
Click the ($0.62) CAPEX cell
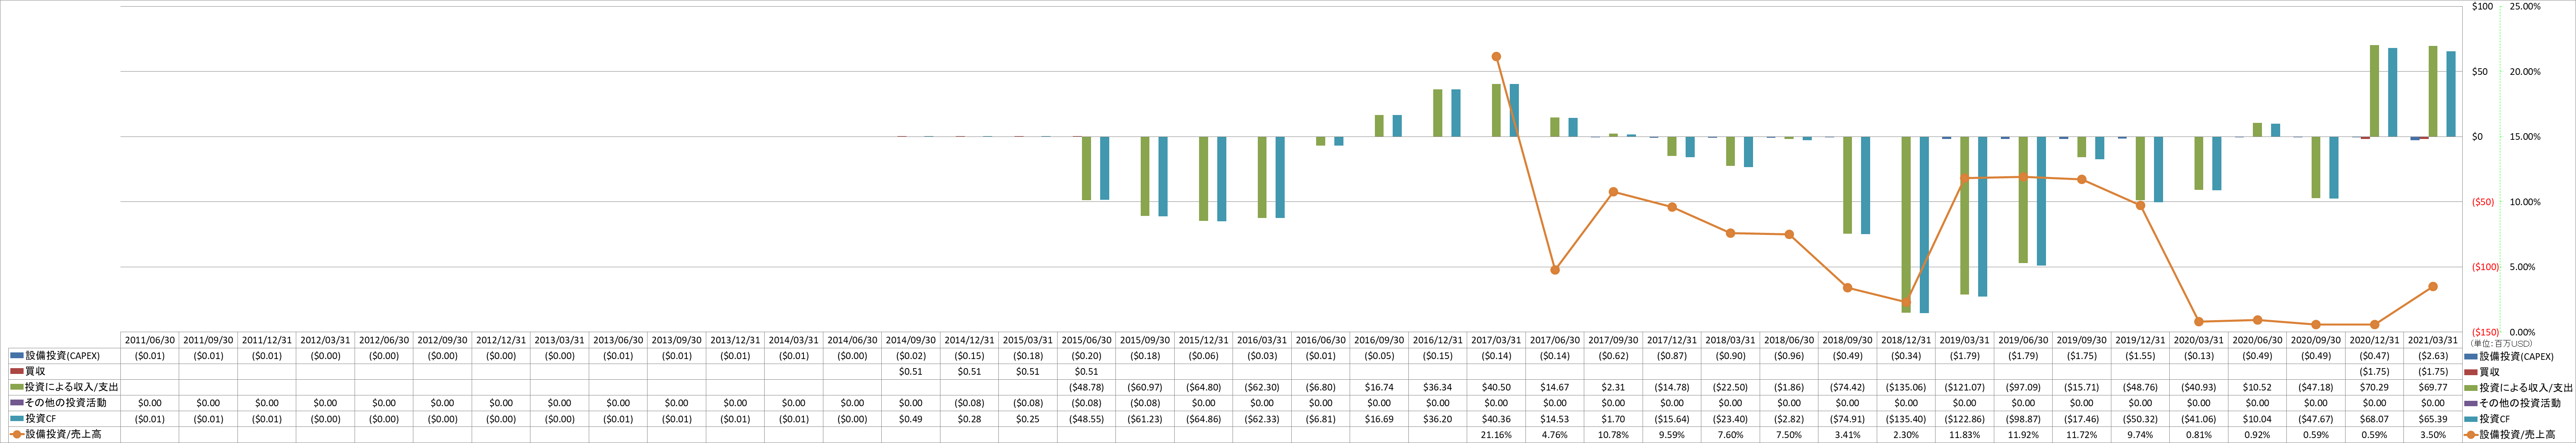tap(1613, 356)
